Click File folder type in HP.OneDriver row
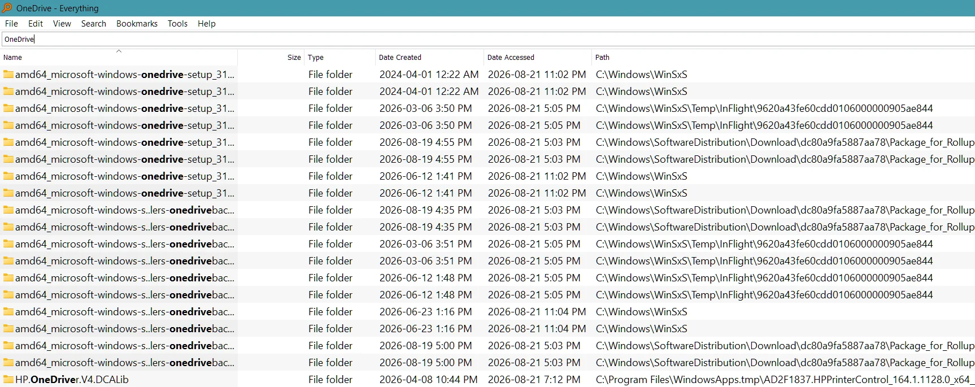The width and height of the screenshot is (975, 387). click(330, 380)
